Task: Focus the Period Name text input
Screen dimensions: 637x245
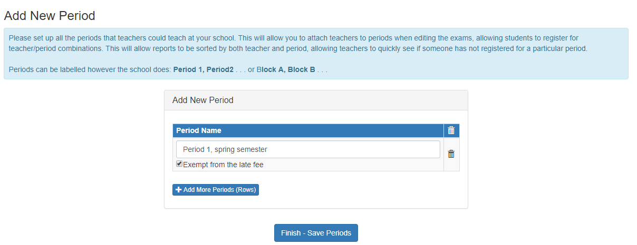Action: 308,149
